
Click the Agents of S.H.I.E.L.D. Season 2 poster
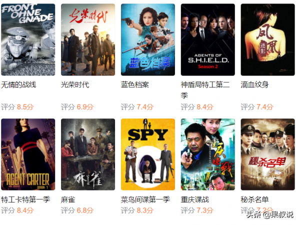pos(208,39)
